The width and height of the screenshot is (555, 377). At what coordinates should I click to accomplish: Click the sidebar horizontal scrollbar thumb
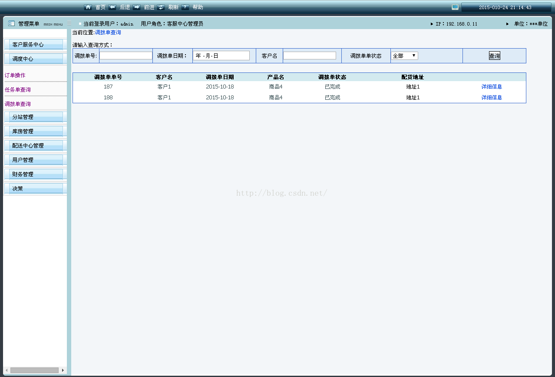coord(34,370)
